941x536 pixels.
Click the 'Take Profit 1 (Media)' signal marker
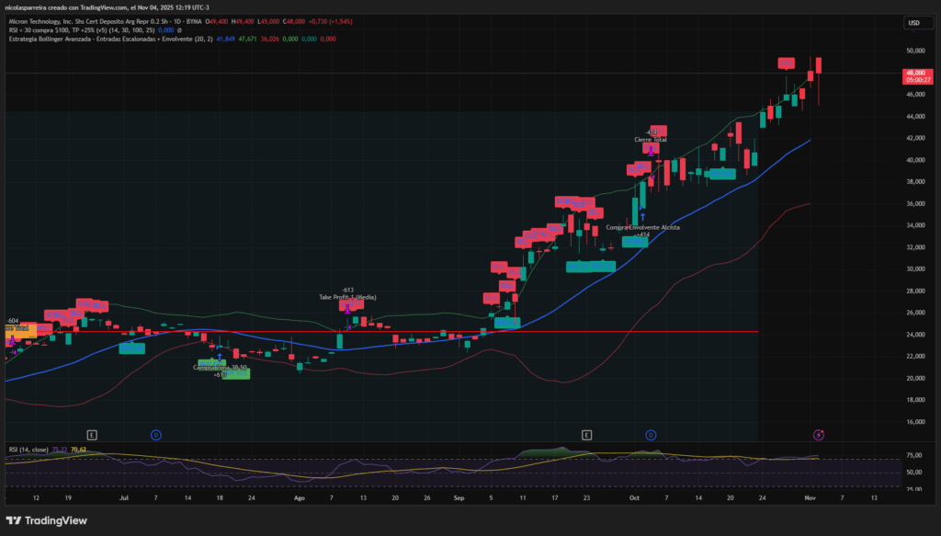point(347,297)
